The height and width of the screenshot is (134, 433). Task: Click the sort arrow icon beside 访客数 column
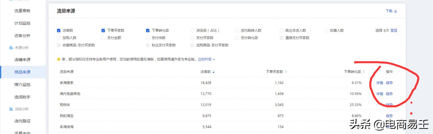click(x=213, y=72)
